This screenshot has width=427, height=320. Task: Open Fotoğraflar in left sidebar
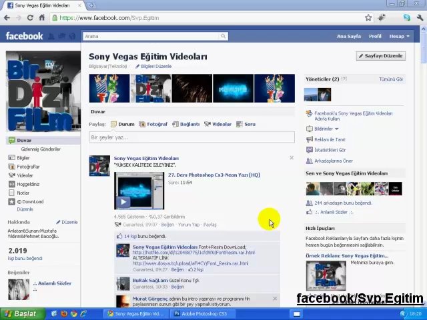(24, 167)
